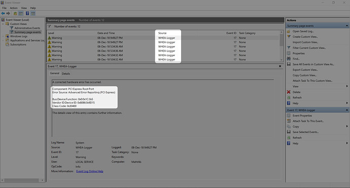Click the left pane horizontal scrollbar
The image size is (350, 188).
click(x=22, y=180)
